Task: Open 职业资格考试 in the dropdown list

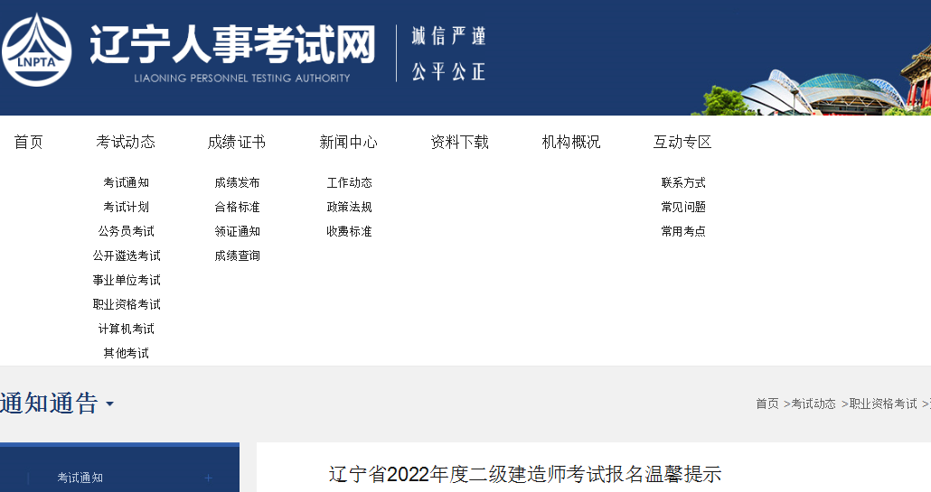Action: [x=126, y=304]
